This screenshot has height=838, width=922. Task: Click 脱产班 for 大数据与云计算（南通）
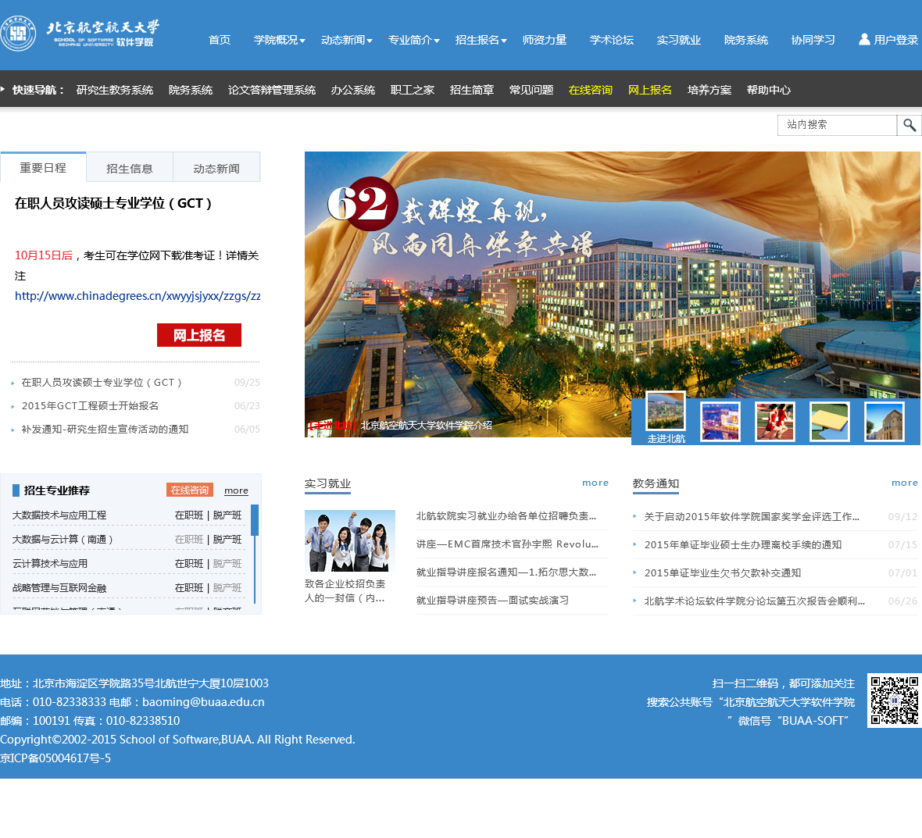click(227, 540)
